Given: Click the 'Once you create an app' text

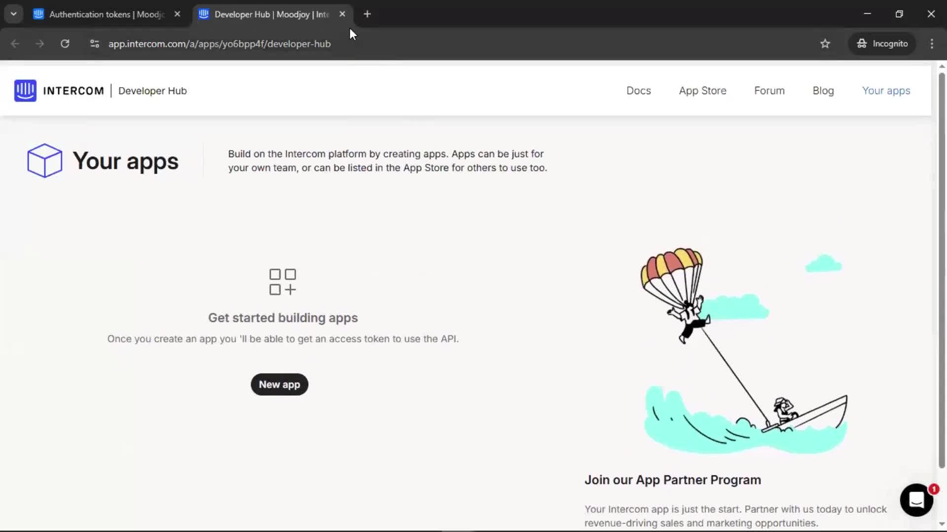Looking at the screenshot, I should (x=283, y=339).
